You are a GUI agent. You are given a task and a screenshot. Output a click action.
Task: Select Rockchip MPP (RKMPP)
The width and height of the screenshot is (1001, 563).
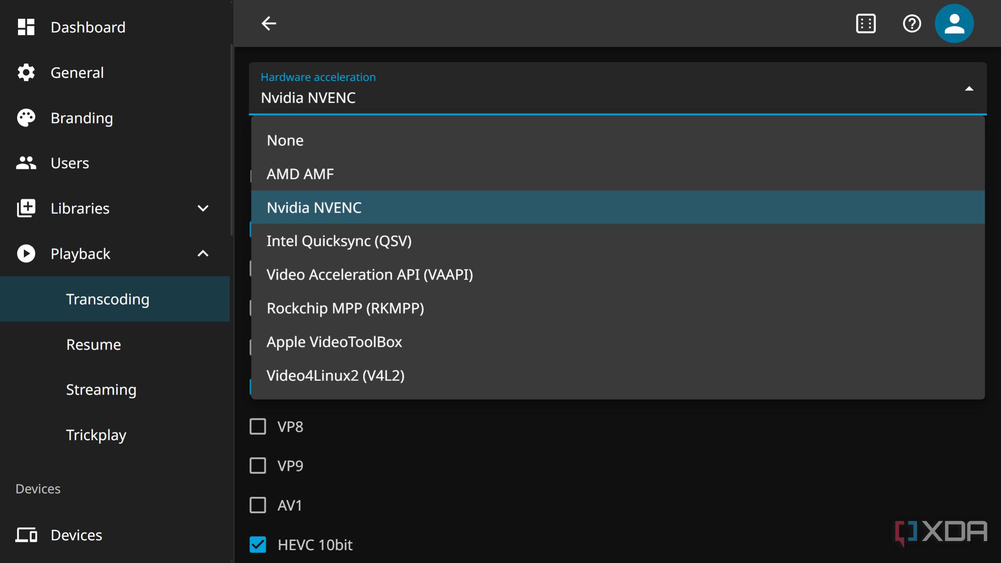pos(618,308)
